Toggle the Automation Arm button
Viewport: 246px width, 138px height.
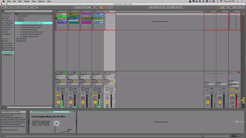(x=101, y=7)
